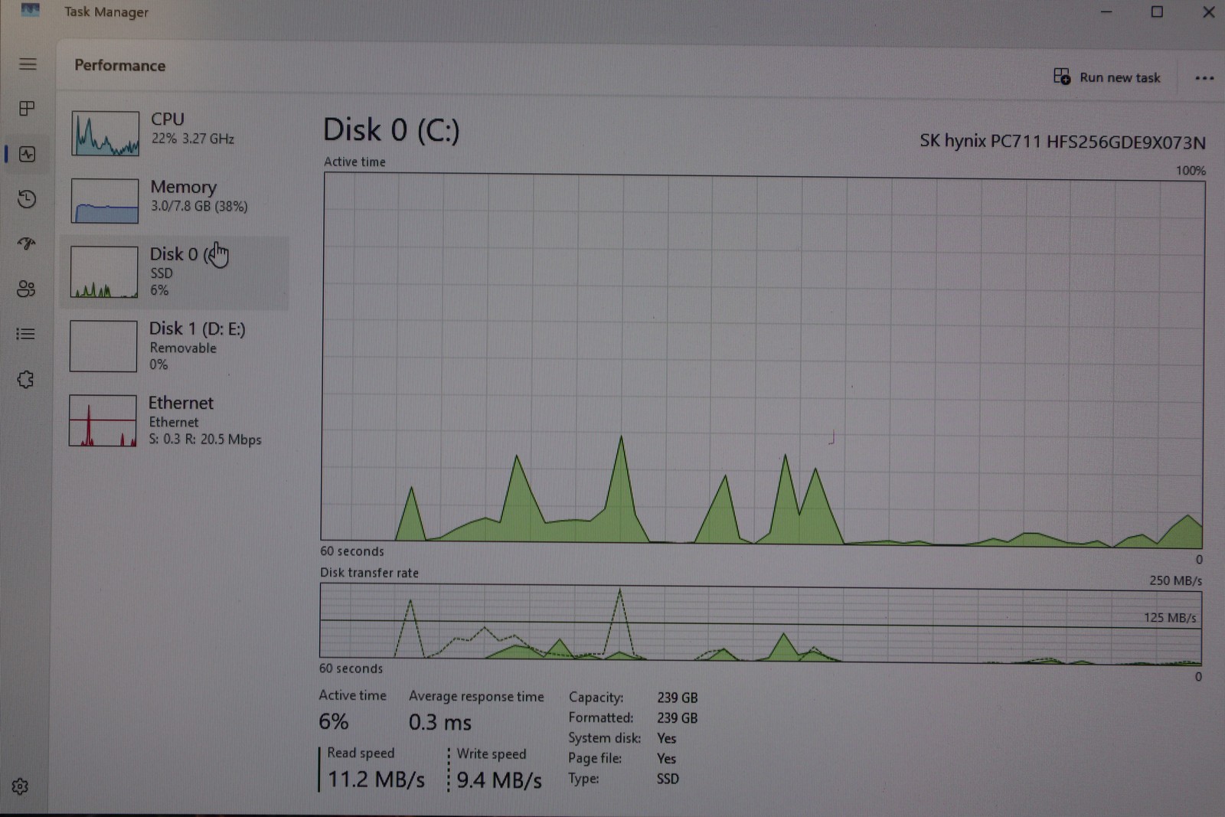Click the Type SSD value

coord(668,779)
